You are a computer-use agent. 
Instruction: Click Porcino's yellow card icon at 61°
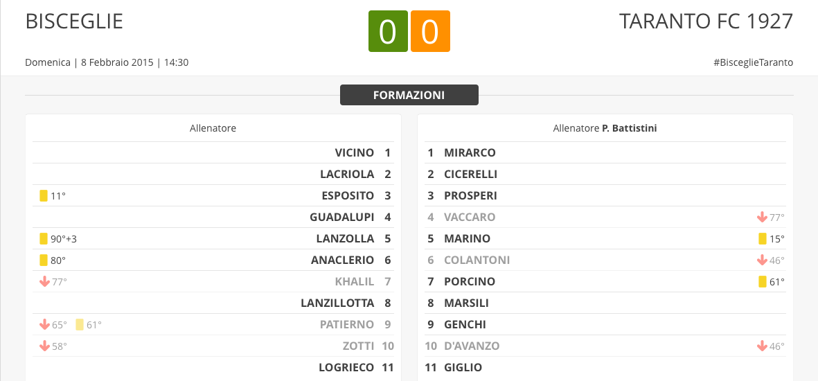[x=763, y=282]
